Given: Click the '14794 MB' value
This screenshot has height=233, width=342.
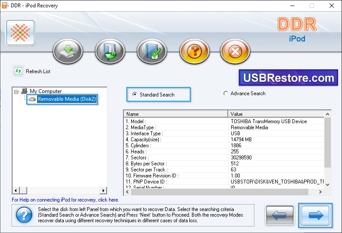Looking at the screenshot, I should click(241, 140).
